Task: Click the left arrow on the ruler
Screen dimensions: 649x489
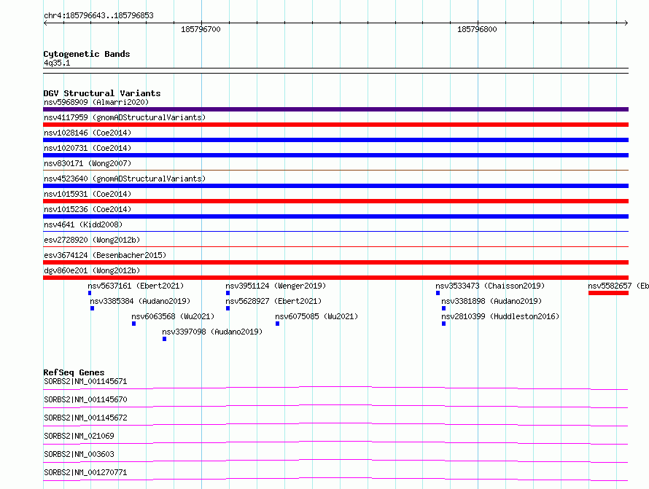Action: [45, 23]
